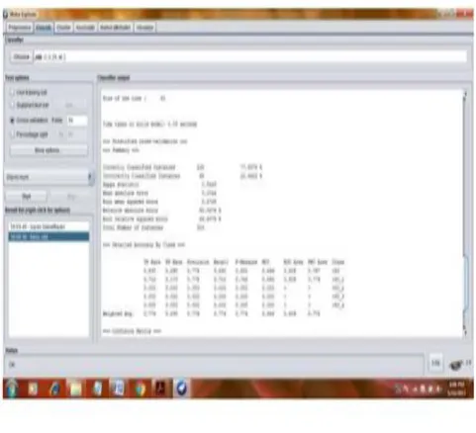Image resolution: width=476 pixels, height=433 pixels.
Task: Open Google Chrome from the taskbar
Action: pos(141,389)
